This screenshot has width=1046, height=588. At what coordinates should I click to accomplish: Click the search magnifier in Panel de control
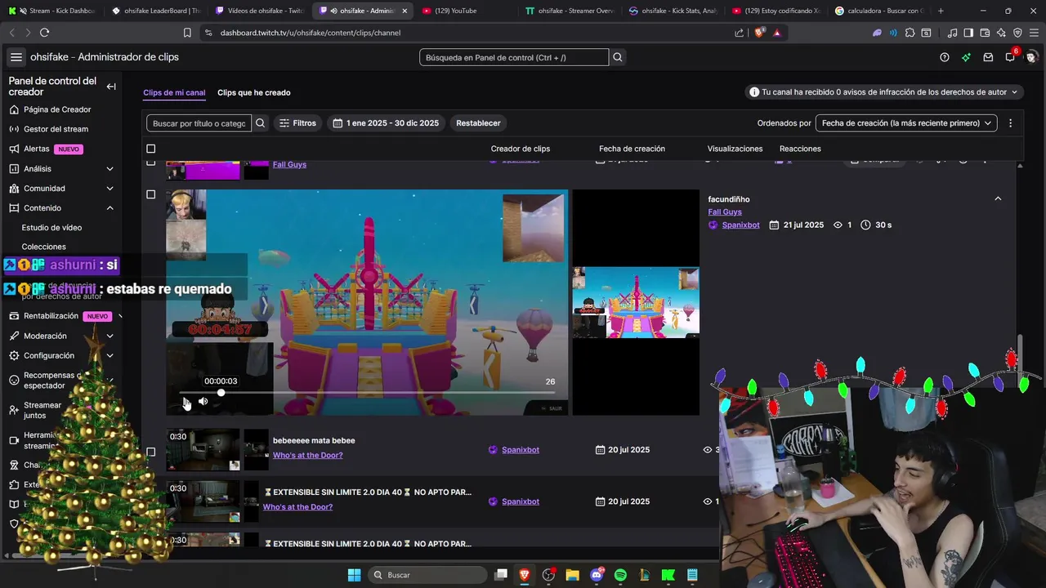[618, 57]
